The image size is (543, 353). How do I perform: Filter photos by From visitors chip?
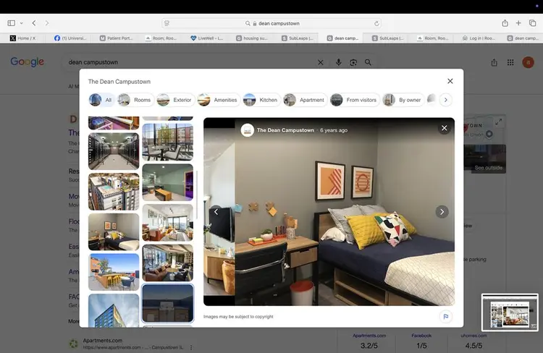point(354,100)
